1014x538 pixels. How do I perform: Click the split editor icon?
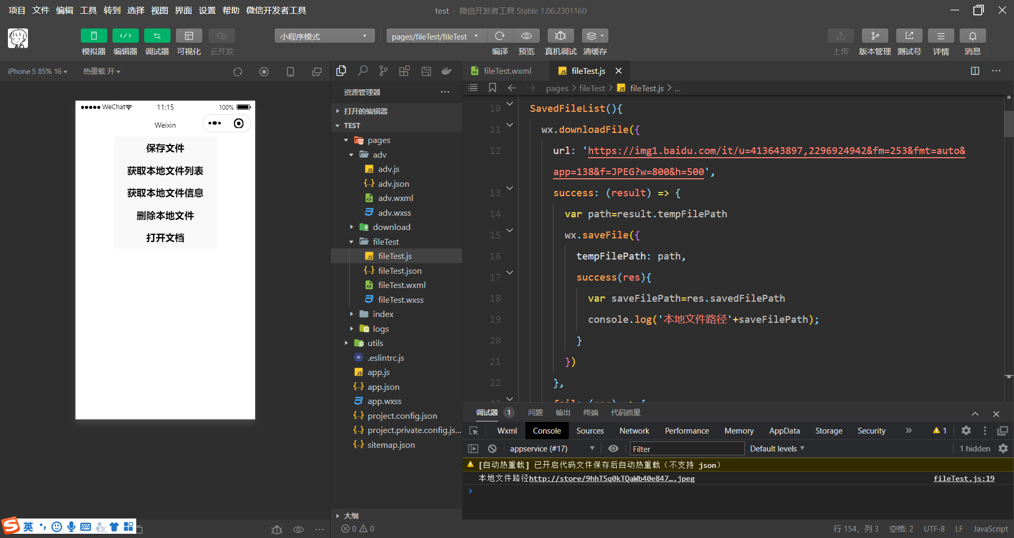click(x=975, y=71)
